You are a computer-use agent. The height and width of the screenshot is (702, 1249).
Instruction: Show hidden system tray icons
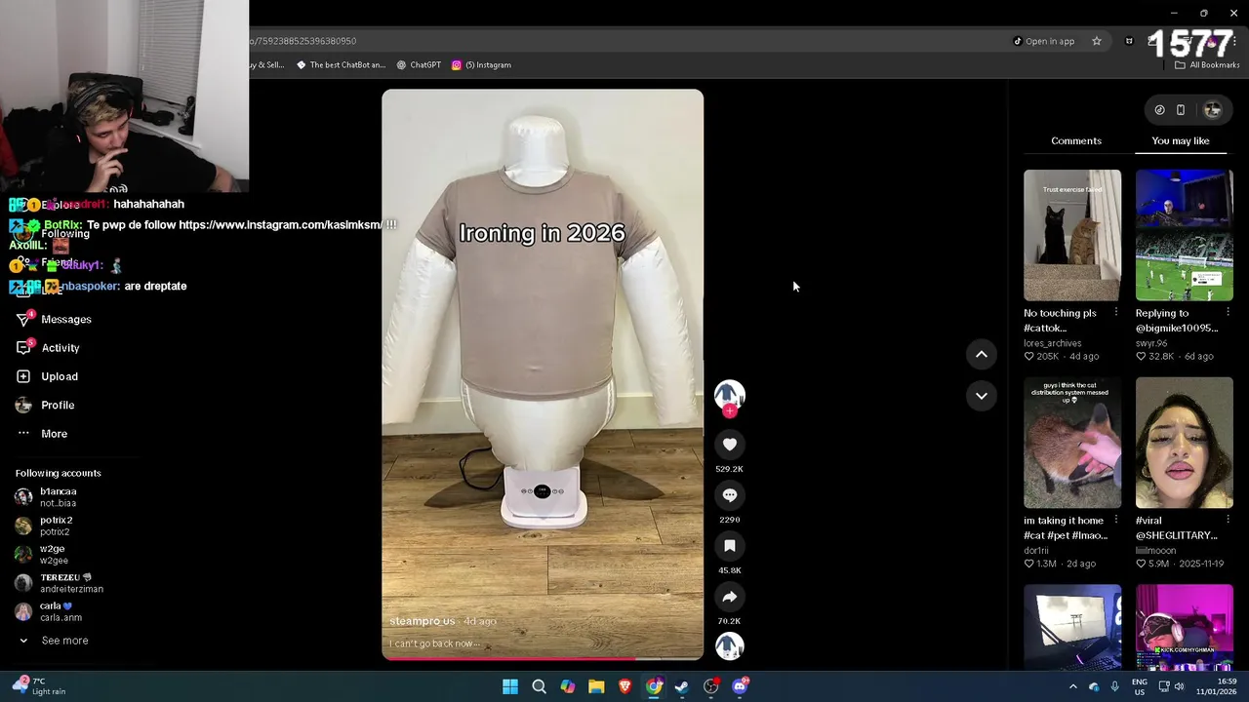pos(1073,687)
